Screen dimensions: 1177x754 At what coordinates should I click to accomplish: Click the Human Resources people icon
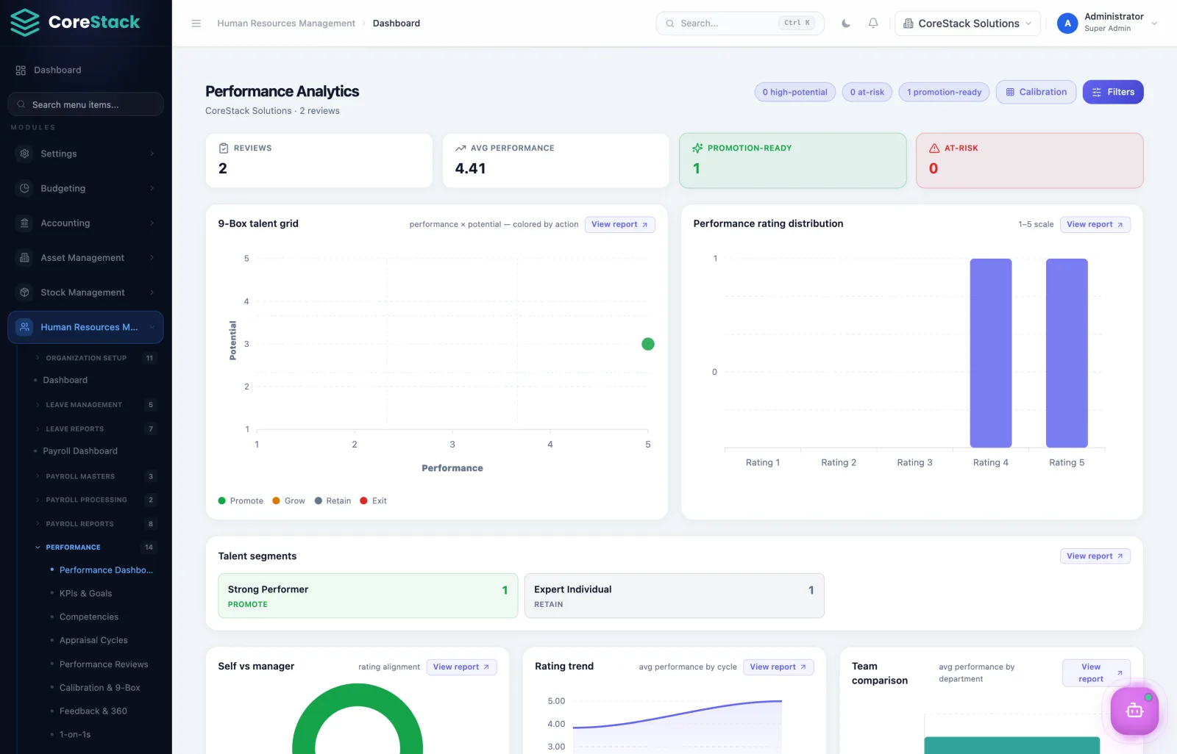tap(25, 327)
